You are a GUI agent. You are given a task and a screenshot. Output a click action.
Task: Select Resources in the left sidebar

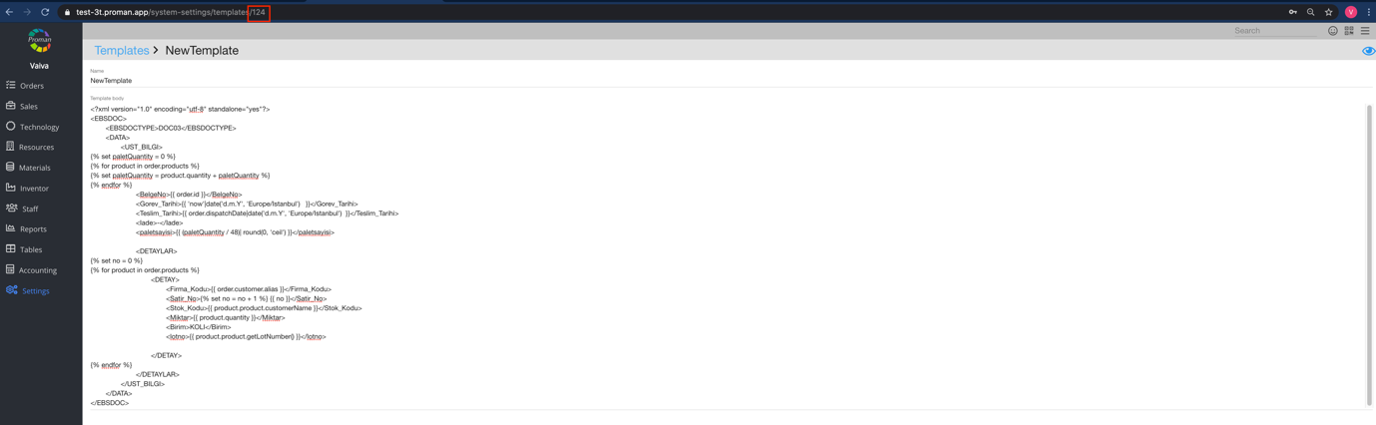(x=36, y=147)
